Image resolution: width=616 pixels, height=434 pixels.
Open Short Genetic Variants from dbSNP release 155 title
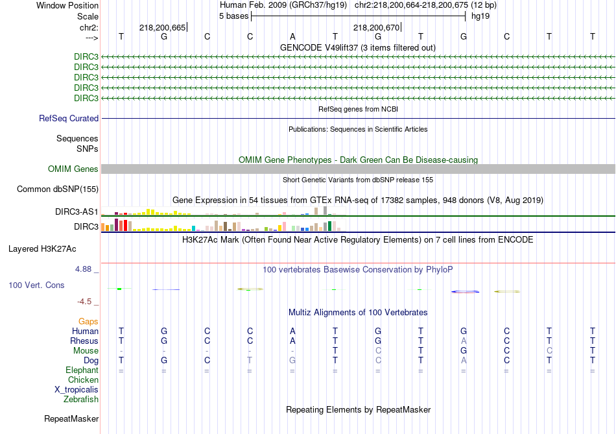point(358,180)
